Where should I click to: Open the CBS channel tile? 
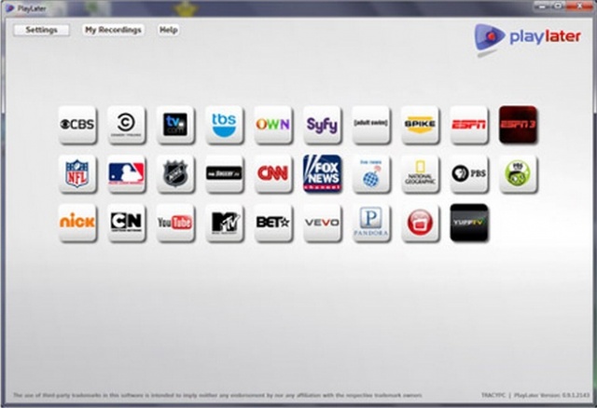pyautogui.click(x=77, y=124)
